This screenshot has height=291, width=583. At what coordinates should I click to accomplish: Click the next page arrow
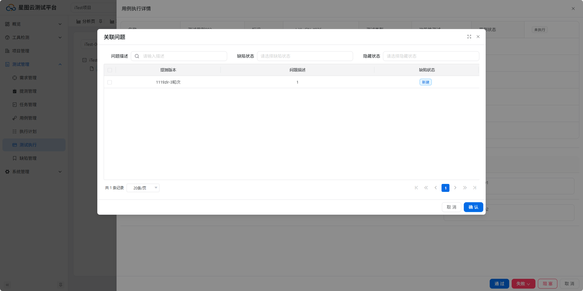coord(455,188)
